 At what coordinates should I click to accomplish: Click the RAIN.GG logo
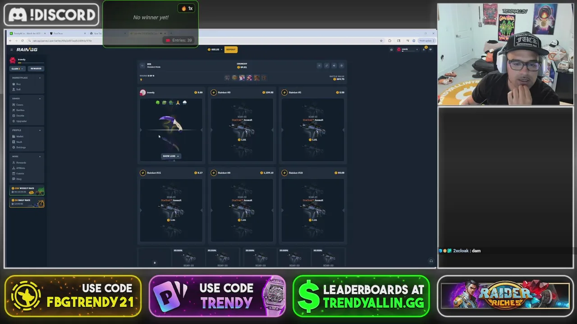point(27,49)
